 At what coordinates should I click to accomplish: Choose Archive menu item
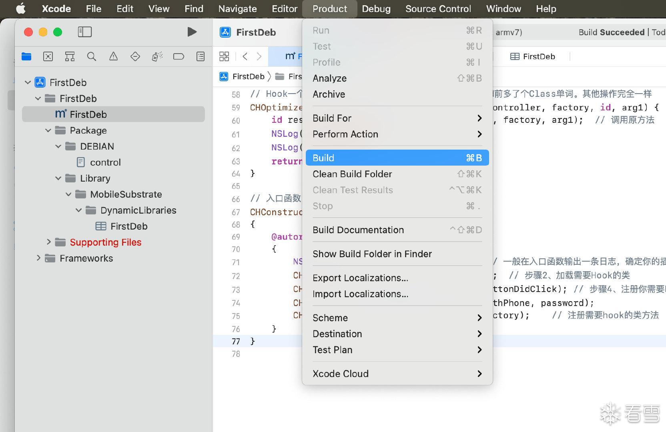pyautogui.click(x=397, y=94)
